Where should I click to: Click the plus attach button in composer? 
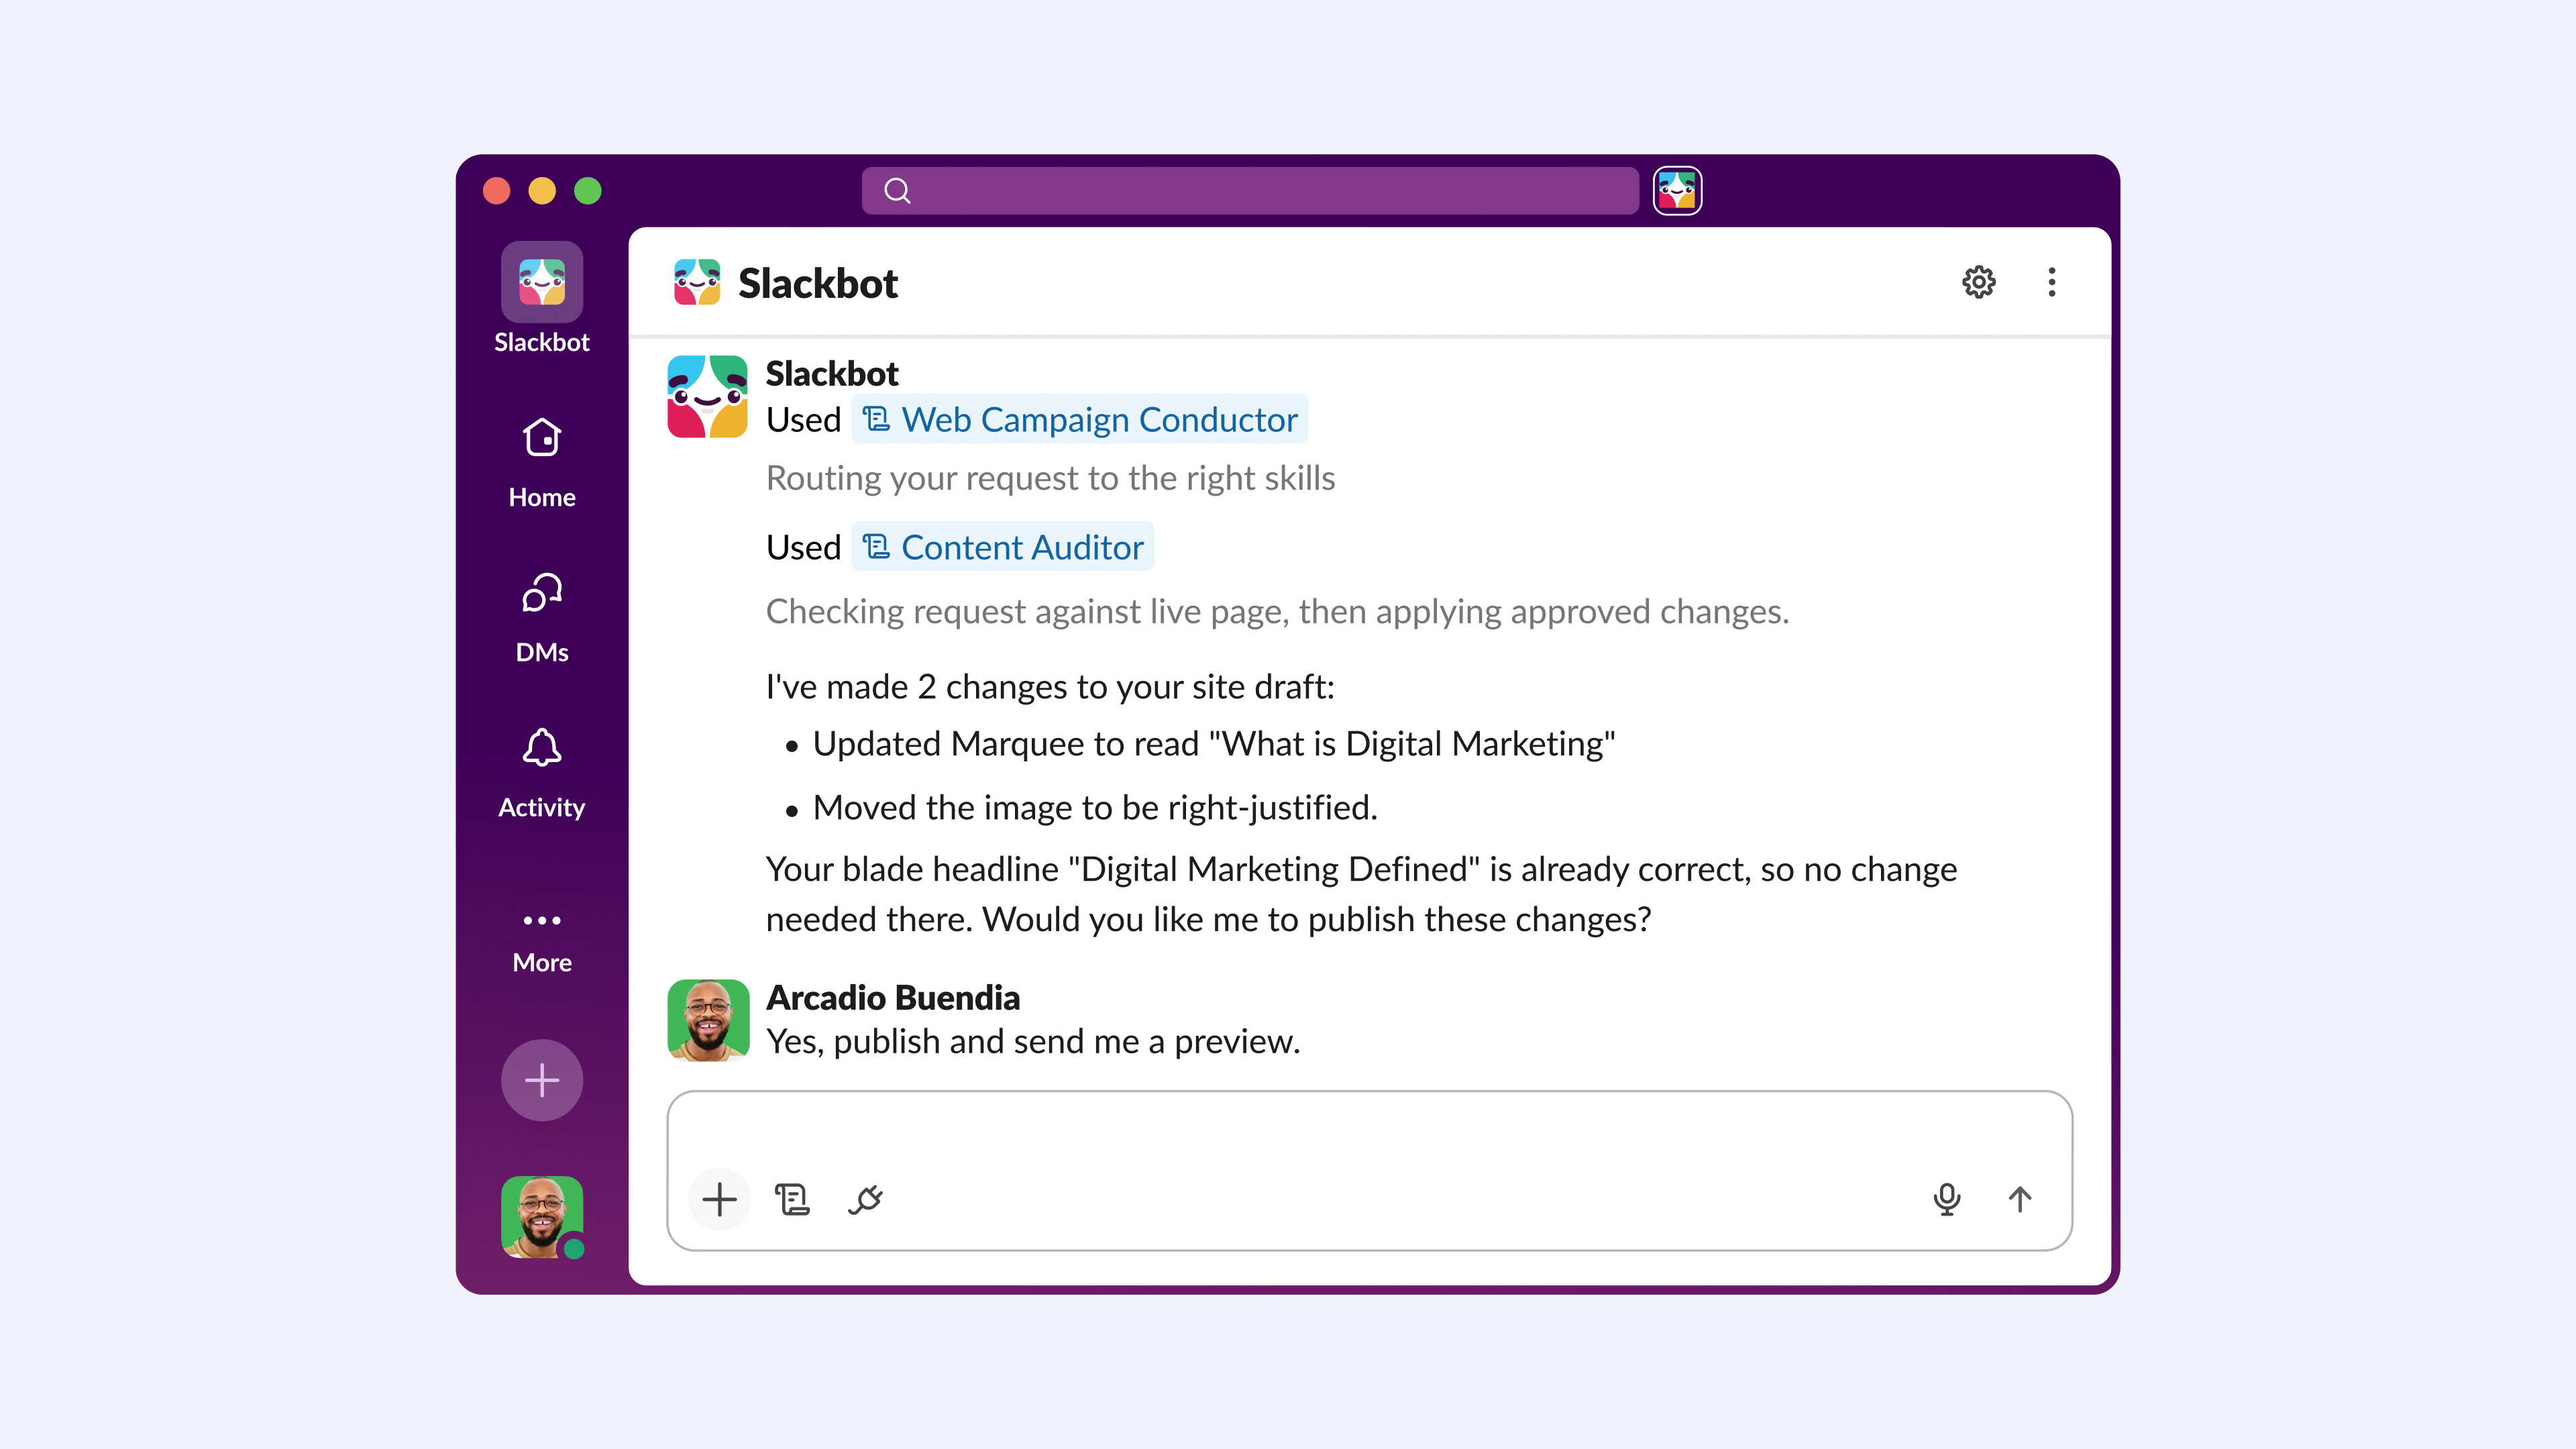pyautogui.click(x=719, y=1199)
